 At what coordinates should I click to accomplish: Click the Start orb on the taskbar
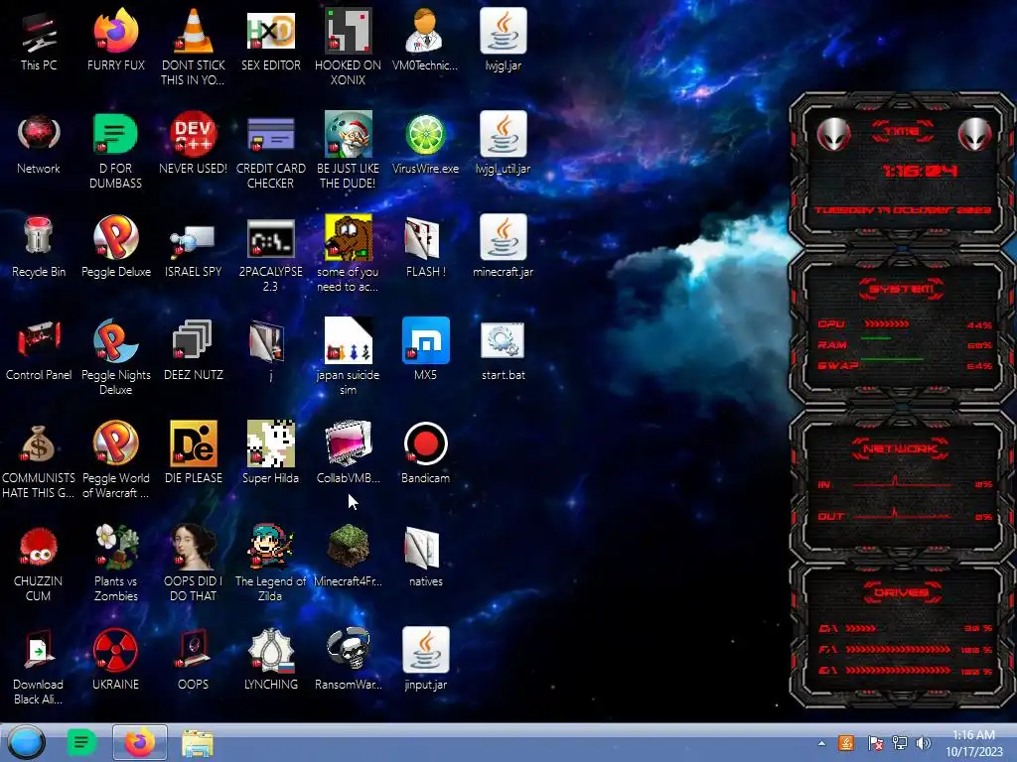tap(26, 742)
